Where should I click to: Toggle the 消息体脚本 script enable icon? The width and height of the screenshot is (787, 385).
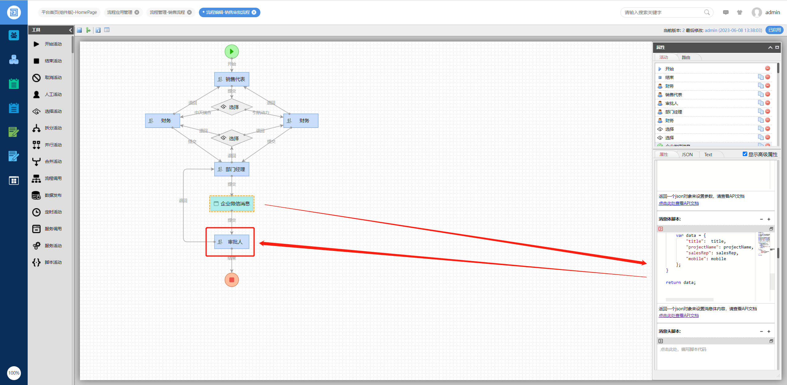(661, 229)
